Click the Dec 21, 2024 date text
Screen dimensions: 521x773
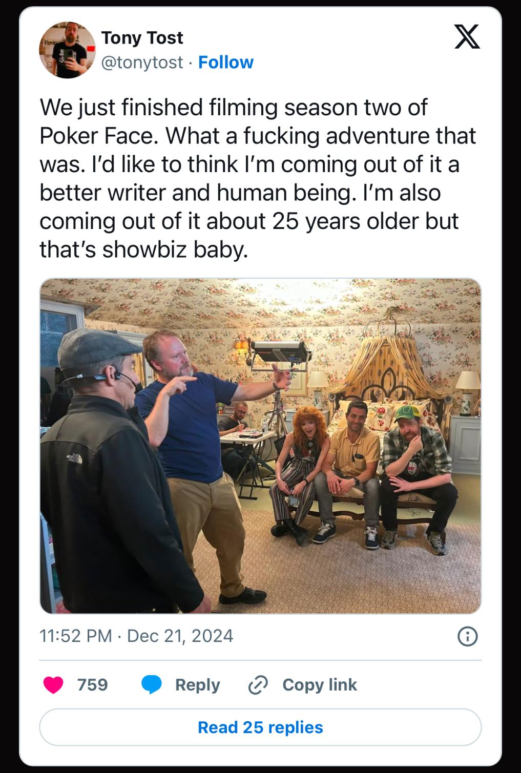(180, 636)
